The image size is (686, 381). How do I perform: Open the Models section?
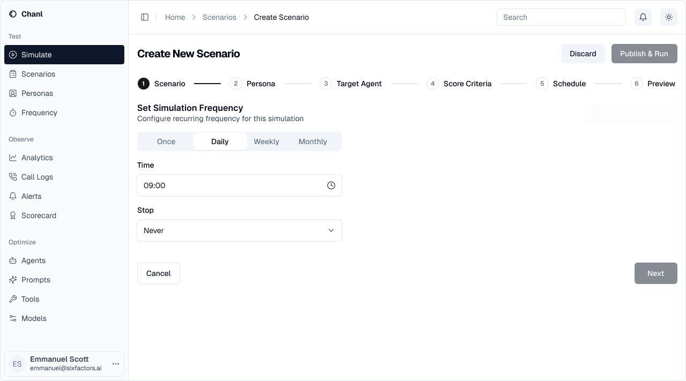coord(33,318)
